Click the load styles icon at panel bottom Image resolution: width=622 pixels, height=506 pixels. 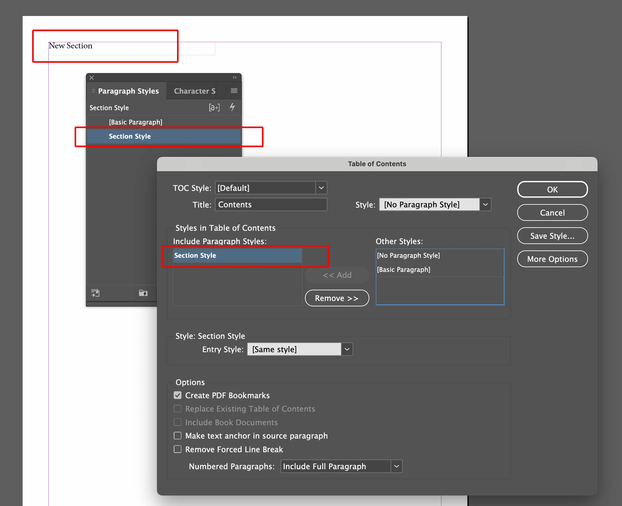pyautogui.click(x=95, y=293)
